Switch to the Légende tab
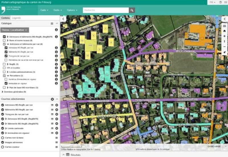This screenshot has height=157, width=228. [16, 18]
